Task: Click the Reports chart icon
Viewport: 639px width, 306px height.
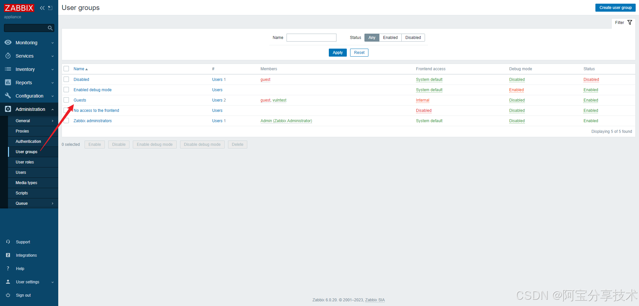Action: [8, 83]
